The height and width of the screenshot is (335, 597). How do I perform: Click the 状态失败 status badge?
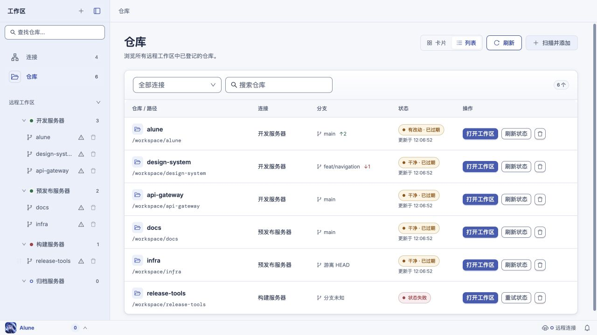(415, 298)
